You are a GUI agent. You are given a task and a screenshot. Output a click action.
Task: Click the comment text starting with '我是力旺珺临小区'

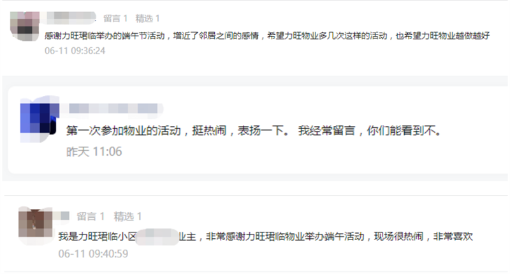pyautogui.click(x=265, y=236)
